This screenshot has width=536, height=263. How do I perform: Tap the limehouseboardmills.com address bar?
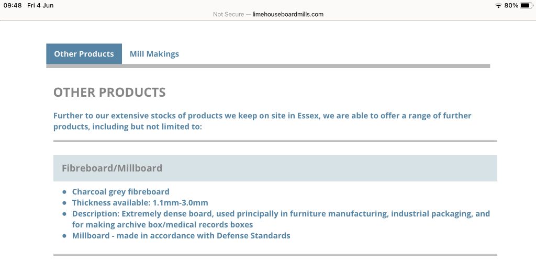point(288,14)
